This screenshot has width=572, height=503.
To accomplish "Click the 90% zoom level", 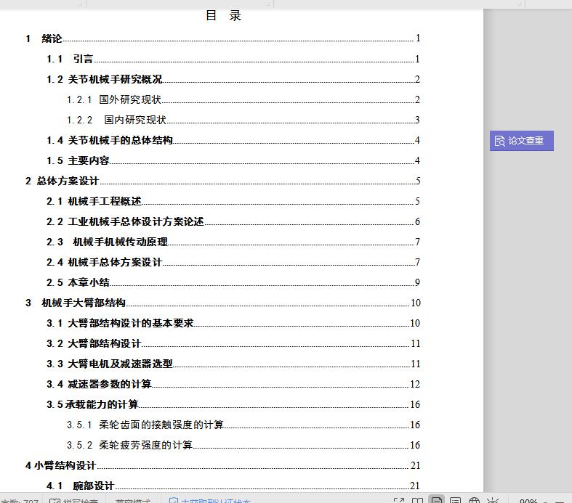I will click(528, 501).
